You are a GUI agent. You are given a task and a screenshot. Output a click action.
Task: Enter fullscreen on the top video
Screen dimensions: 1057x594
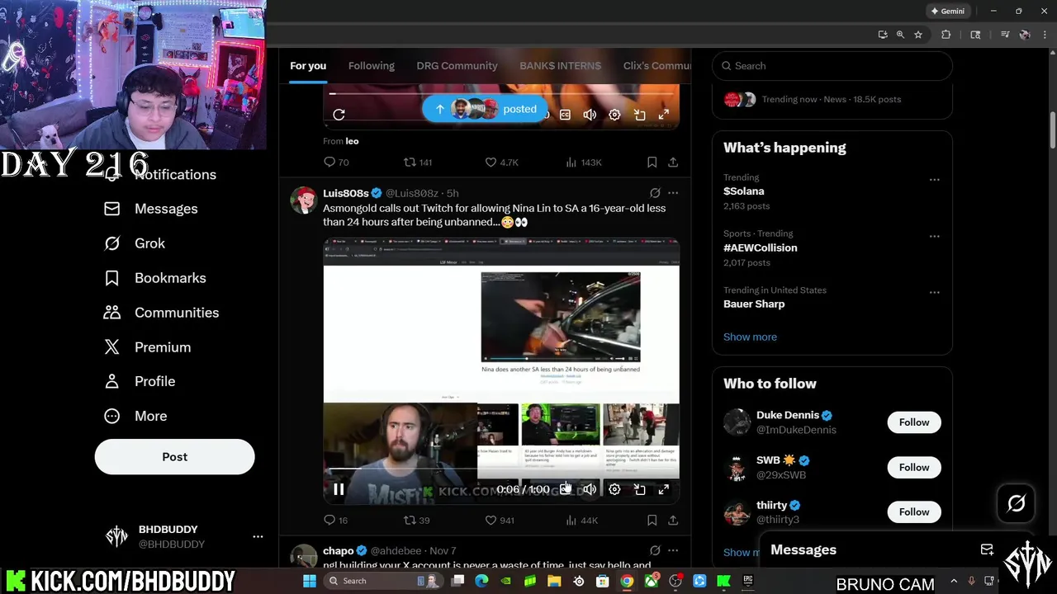pos(664,115)
